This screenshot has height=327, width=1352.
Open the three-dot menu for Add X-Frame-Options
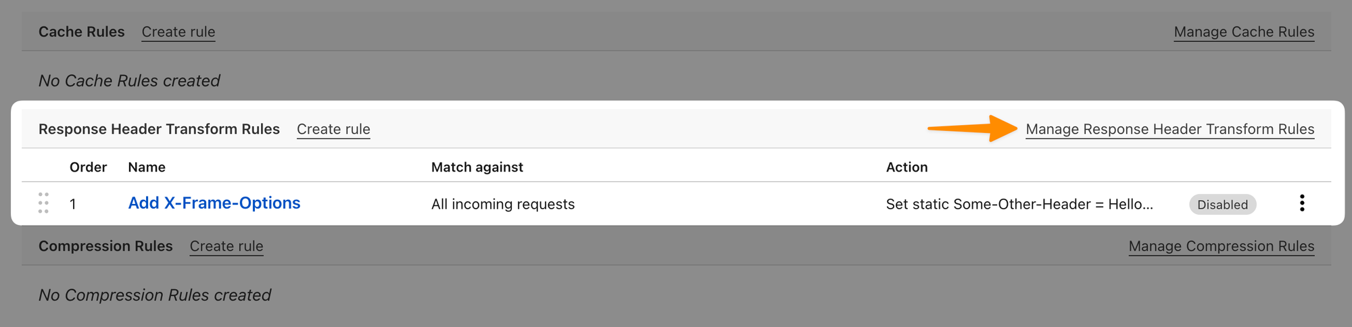tap(1301, 203)
